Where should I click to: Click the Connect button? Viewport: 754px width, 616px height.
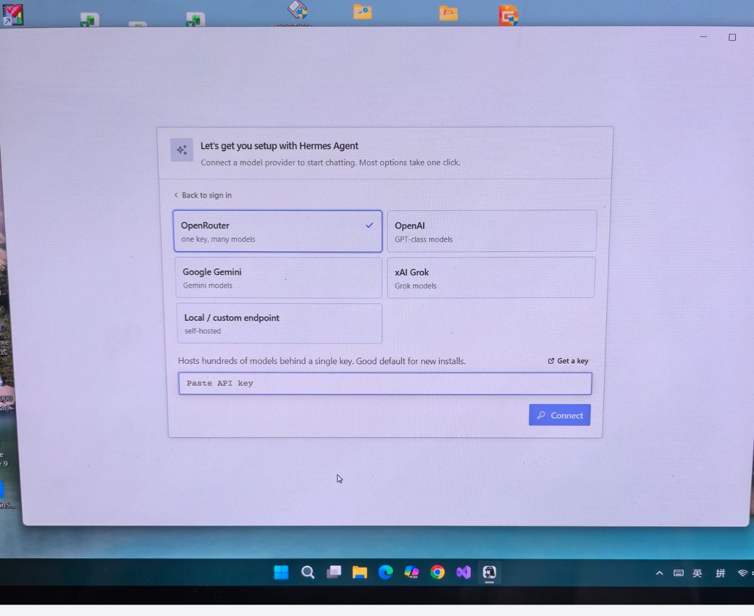pos(560,415)
